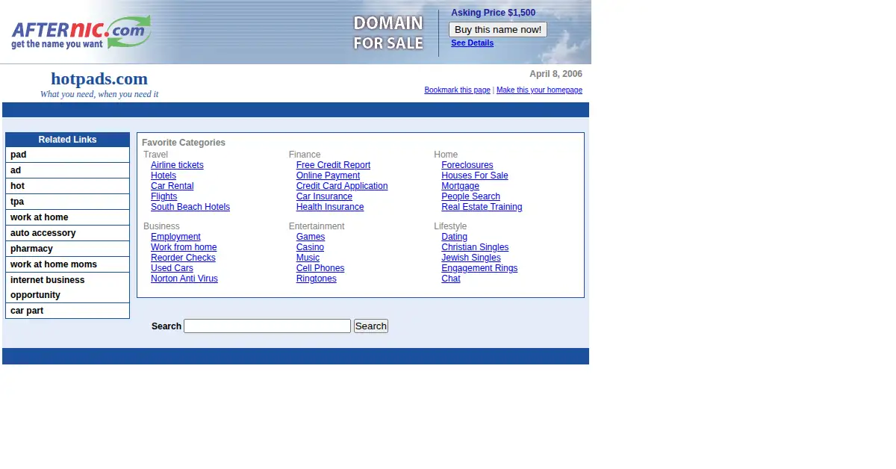Open the Casino link
Image resolution: width=896 pixels, height=469 pixels.
310,247
